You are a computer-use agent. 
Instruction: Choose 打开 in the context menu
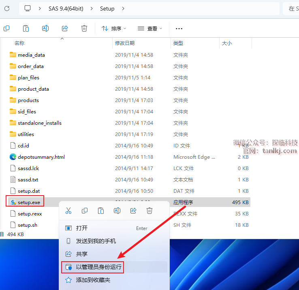point(114,228)
